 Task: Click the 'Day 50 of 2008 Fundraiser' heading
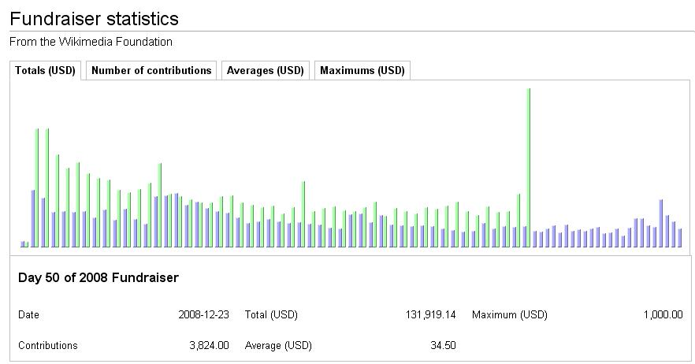(98, 278)
